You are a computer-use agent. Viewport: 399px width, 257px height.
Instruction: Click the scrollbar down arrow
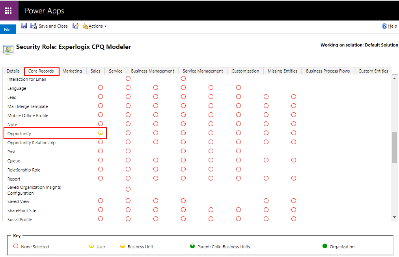(394, 217)
